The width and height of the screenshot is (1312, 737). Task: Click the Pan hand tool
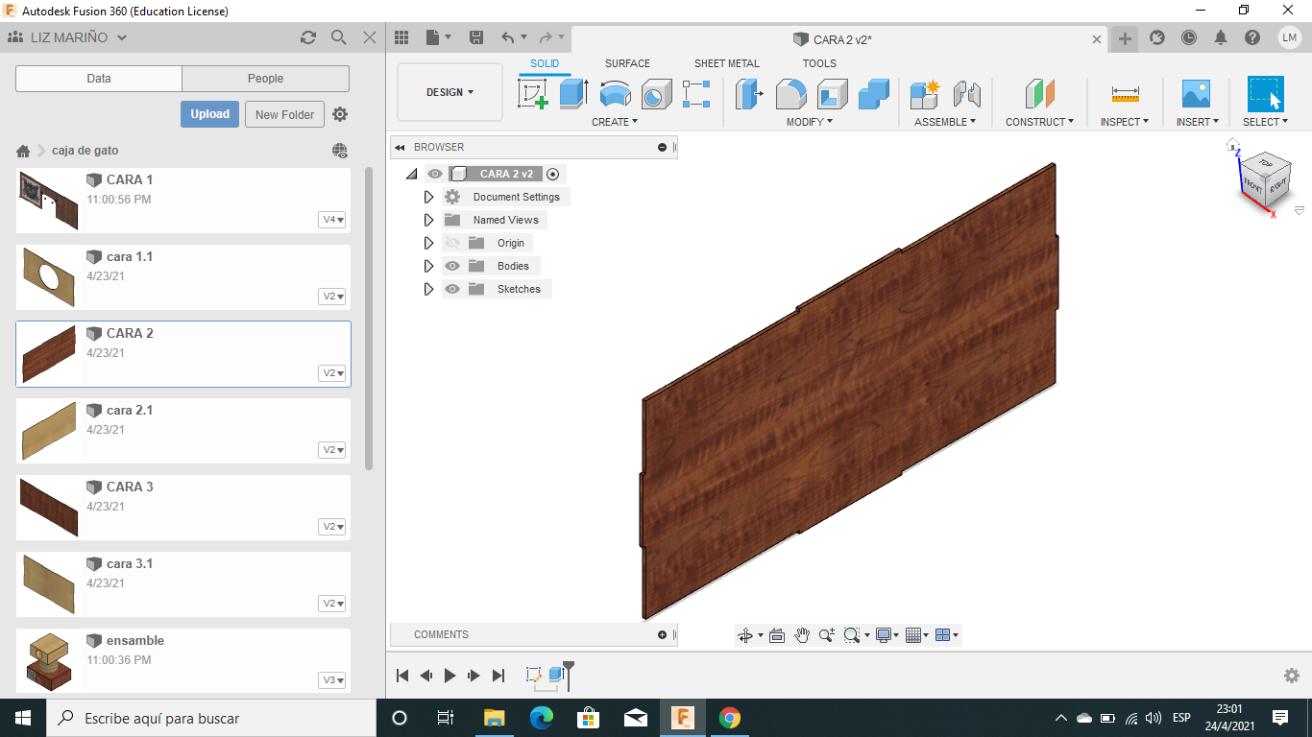click(802, 635)
